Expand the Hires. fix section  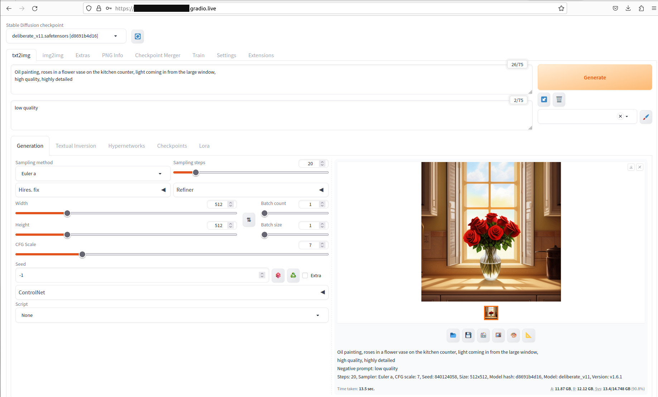coord(164,190)
